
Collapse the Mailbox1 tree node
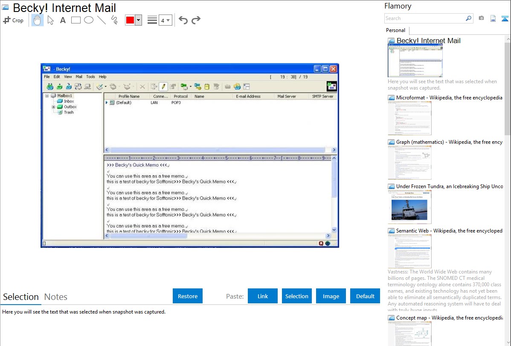click(x=47, y=96)
